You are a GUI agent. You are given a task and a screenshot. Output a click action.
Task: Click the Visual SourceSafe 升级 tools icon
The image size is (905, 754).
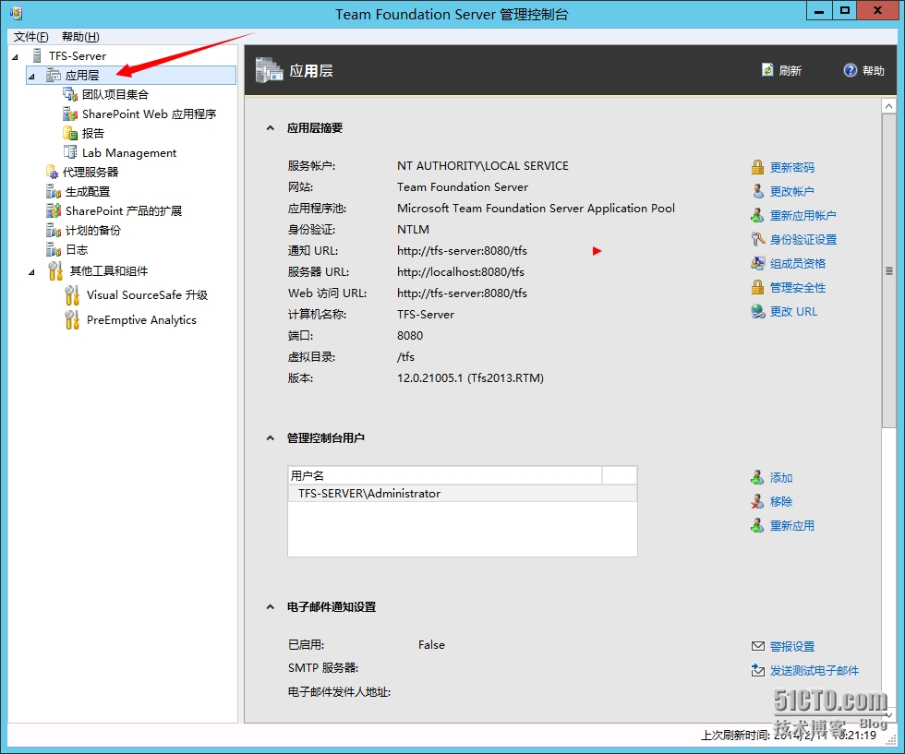[72, 294]
